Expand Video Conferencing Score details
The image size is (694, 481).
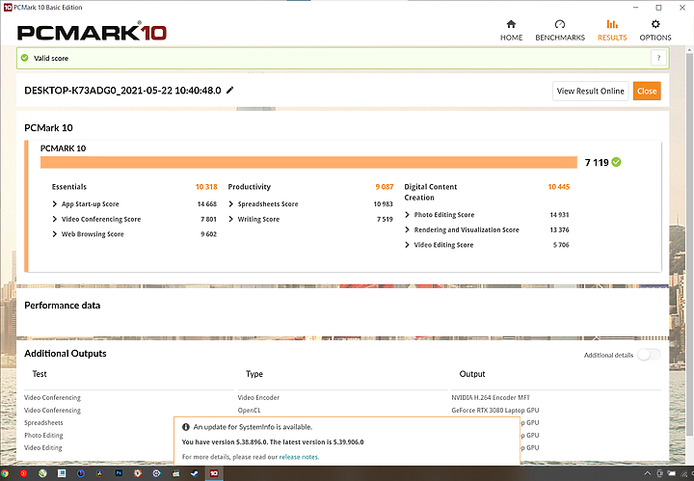click(54, 219)
